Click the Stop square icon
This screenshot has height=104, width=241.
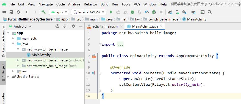point(161,12)
